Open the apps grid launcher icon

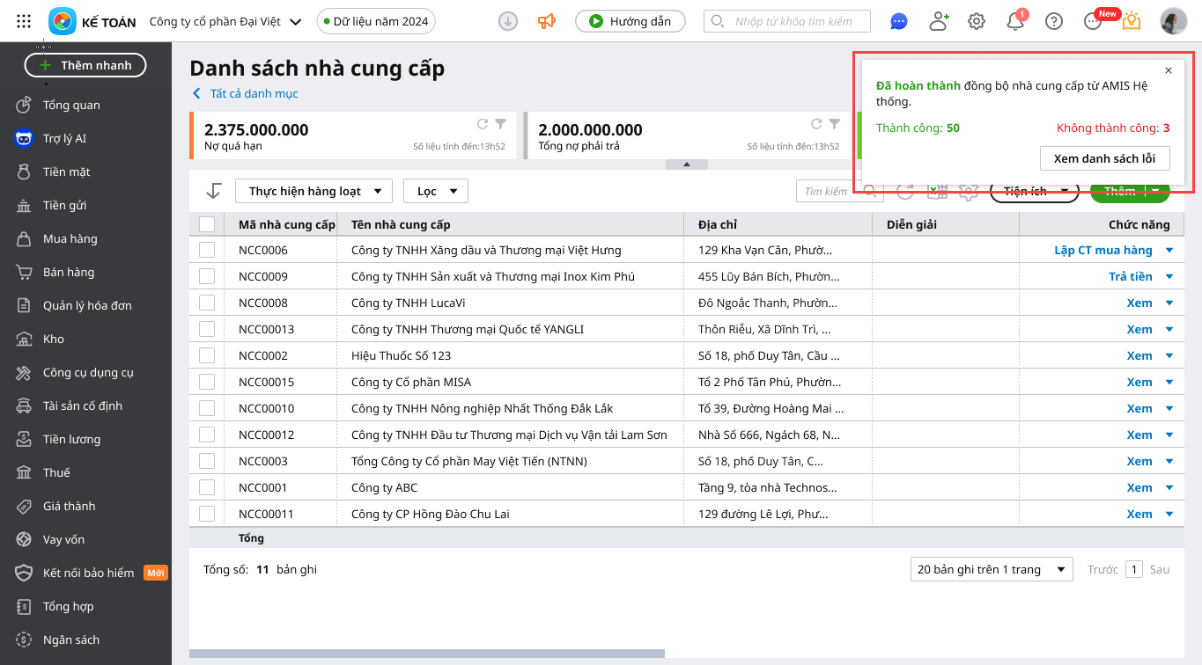point(24,21)
